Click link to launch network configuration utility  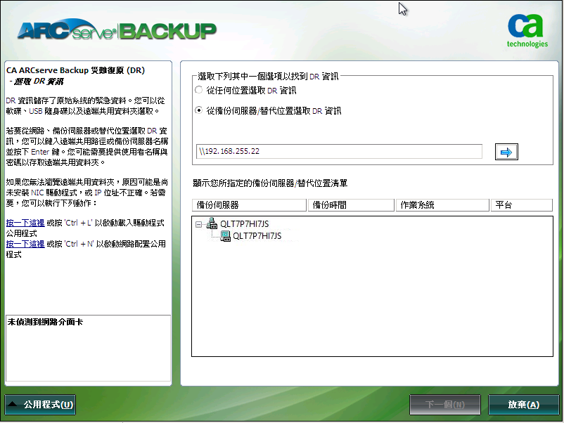[25, 244]
